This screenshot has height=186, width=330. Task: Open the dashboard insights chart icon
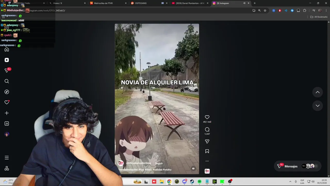[x=7, y=123]
